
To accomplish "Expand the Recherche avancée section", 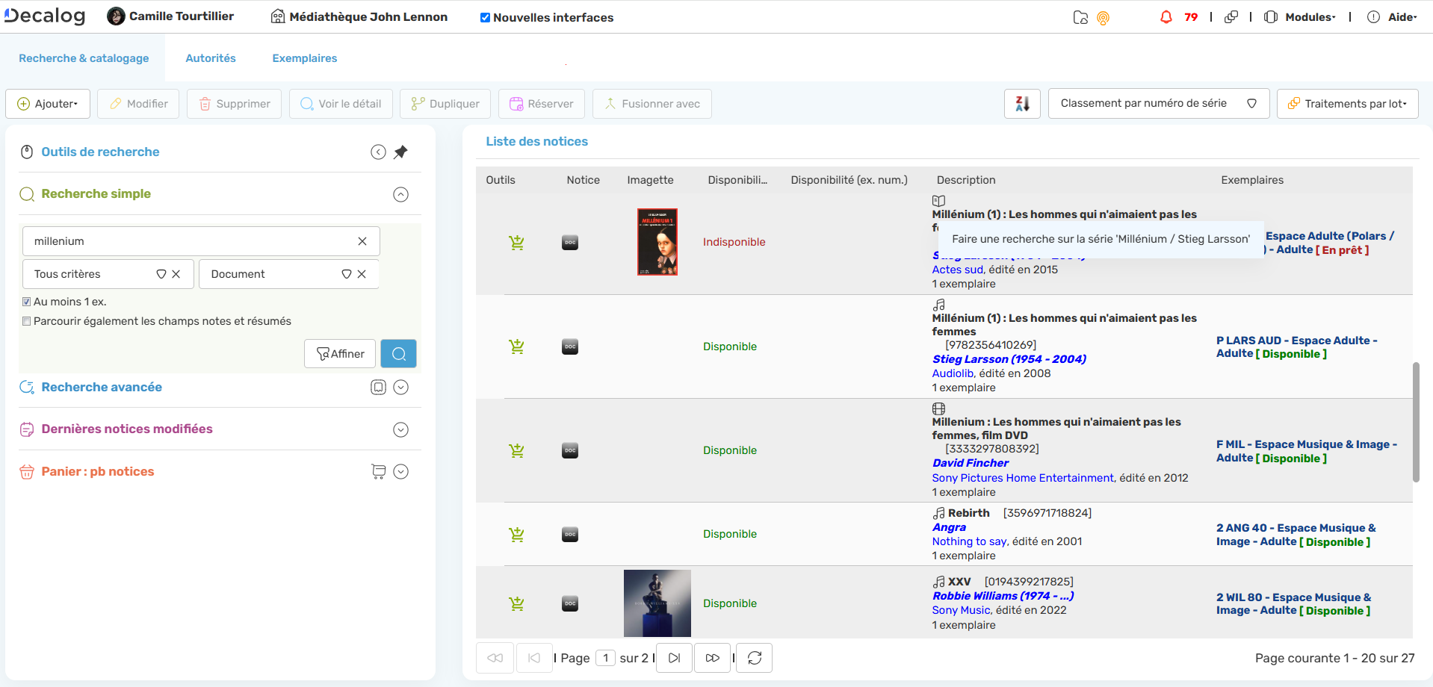I will (x=401, y=388).
